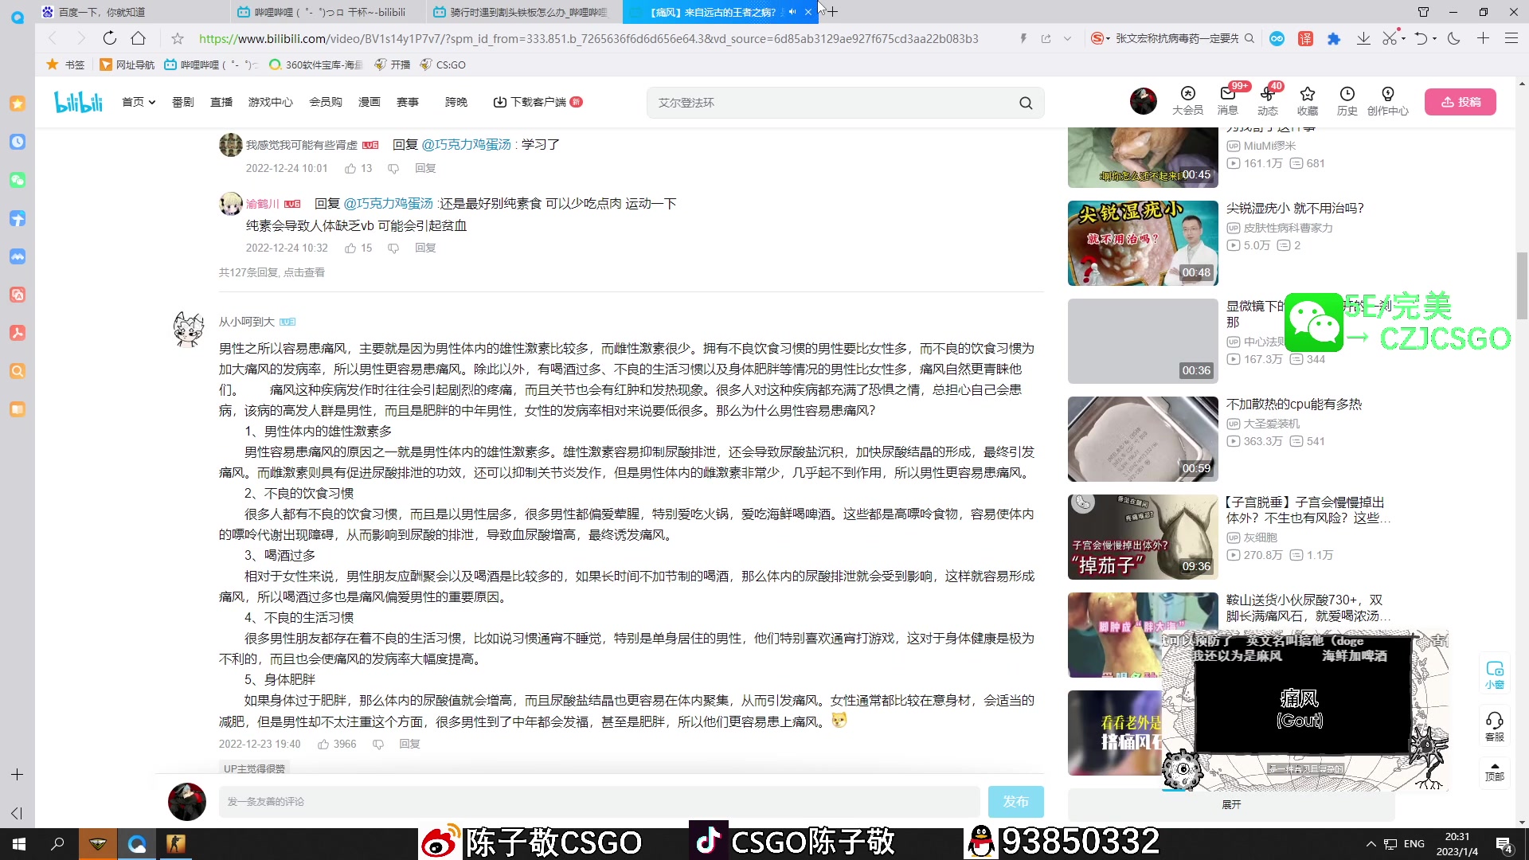Viewport: 1529px width, 860px height.
Task: Like the comment dated 2022-12-24 10:01
Action: pos(350,168)
